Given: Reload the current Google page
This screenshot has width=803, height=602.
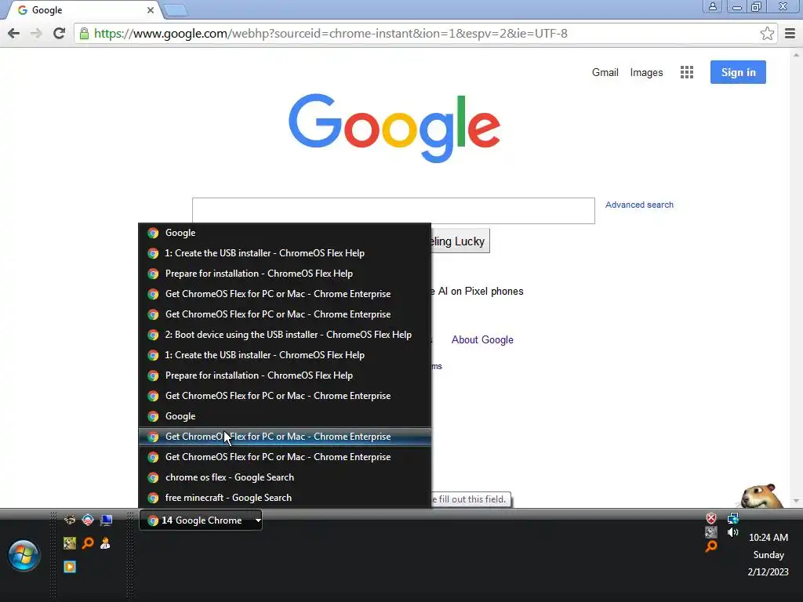Looking at the screenshot, I should click(60, 34).
